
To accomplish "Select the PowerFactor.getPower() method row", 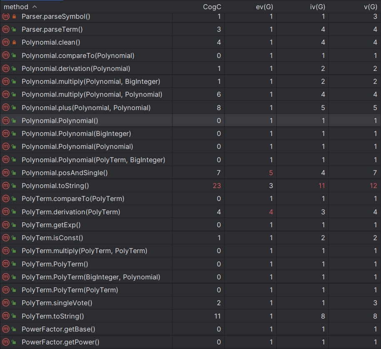I will [190, 342].
